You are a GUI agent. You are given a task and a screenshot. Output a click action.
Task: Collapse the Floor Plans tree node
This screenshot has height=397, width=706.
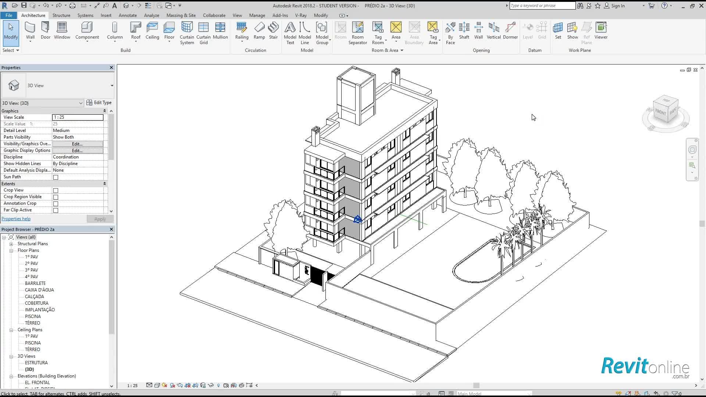click(x=11, y=251)
